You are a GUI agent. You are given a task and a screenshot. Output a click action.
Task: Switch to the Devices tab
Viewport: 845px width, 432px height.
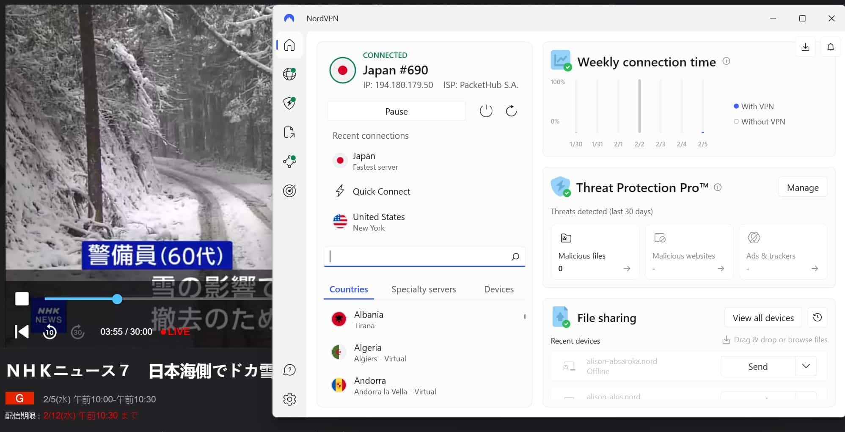tap(499, 289)
